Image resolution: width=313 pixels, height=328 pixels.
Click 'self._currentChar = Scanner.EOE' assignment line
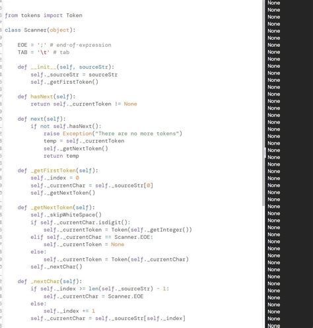[94, 296]
